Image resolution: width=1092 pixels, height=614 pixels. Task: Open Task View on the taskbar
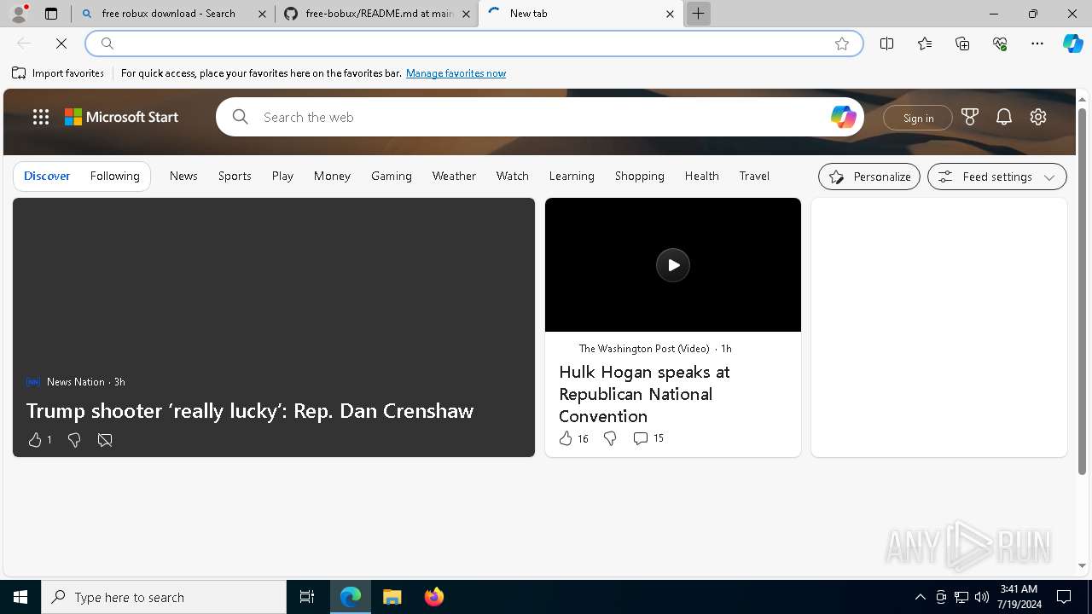tap(307, 597)
